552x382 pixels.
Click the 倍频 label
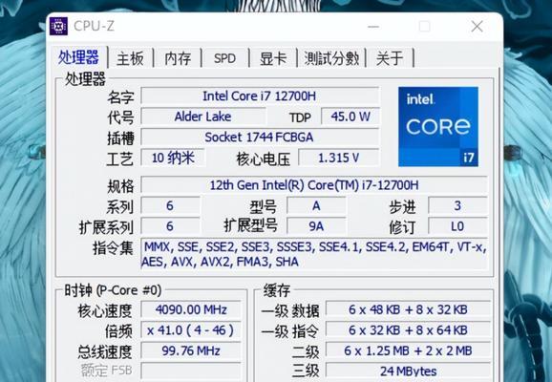click(118, 331)
